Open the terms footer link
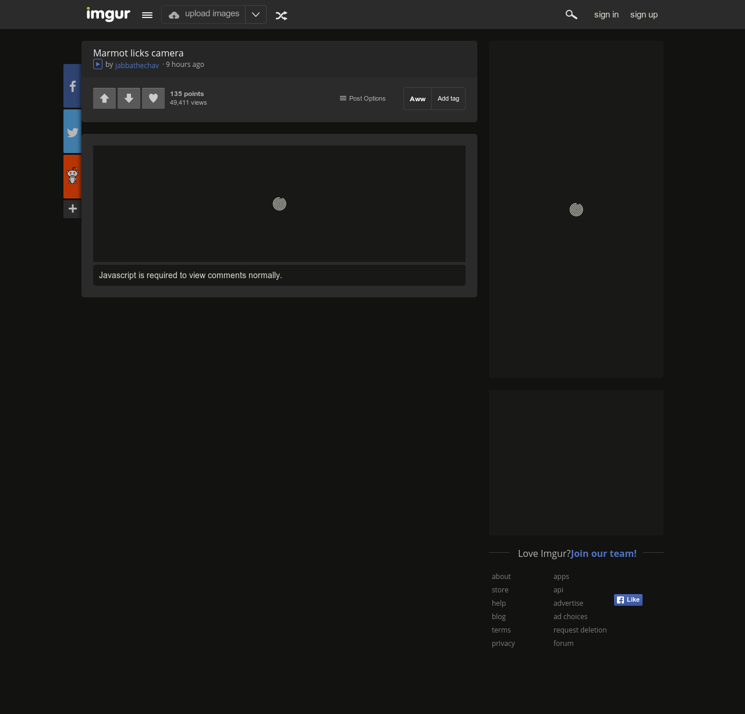Viewport: 745px width, 714px height. (x=501, y=630)
